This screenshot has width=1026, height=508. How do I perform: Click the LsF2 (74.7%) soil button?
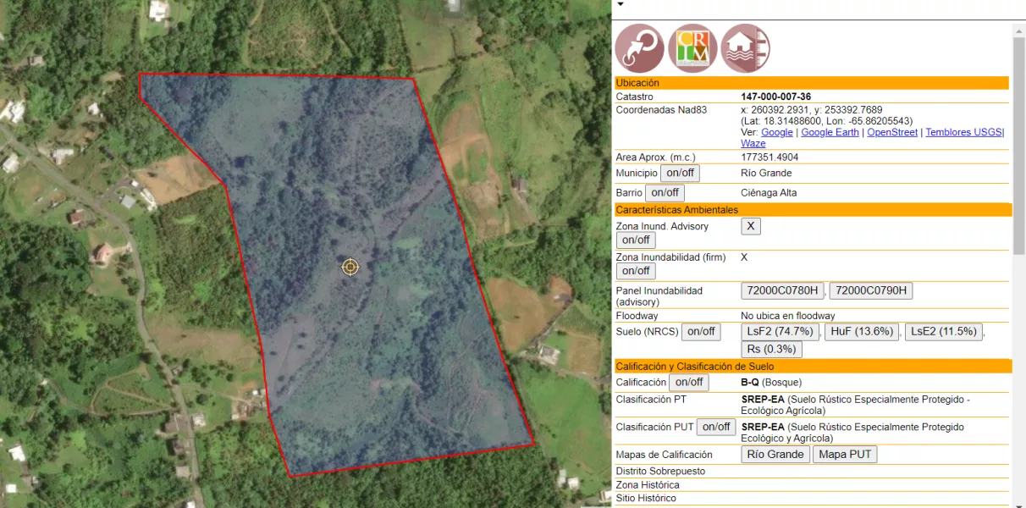point(781,331)
